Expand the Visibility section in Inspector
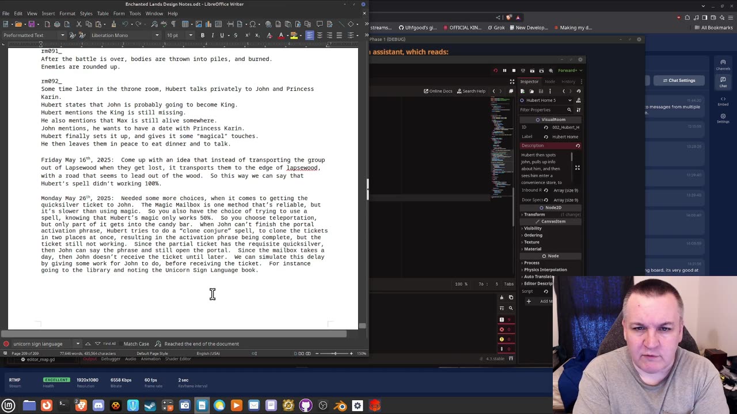737x414 pixels. [x=533, y=228]
